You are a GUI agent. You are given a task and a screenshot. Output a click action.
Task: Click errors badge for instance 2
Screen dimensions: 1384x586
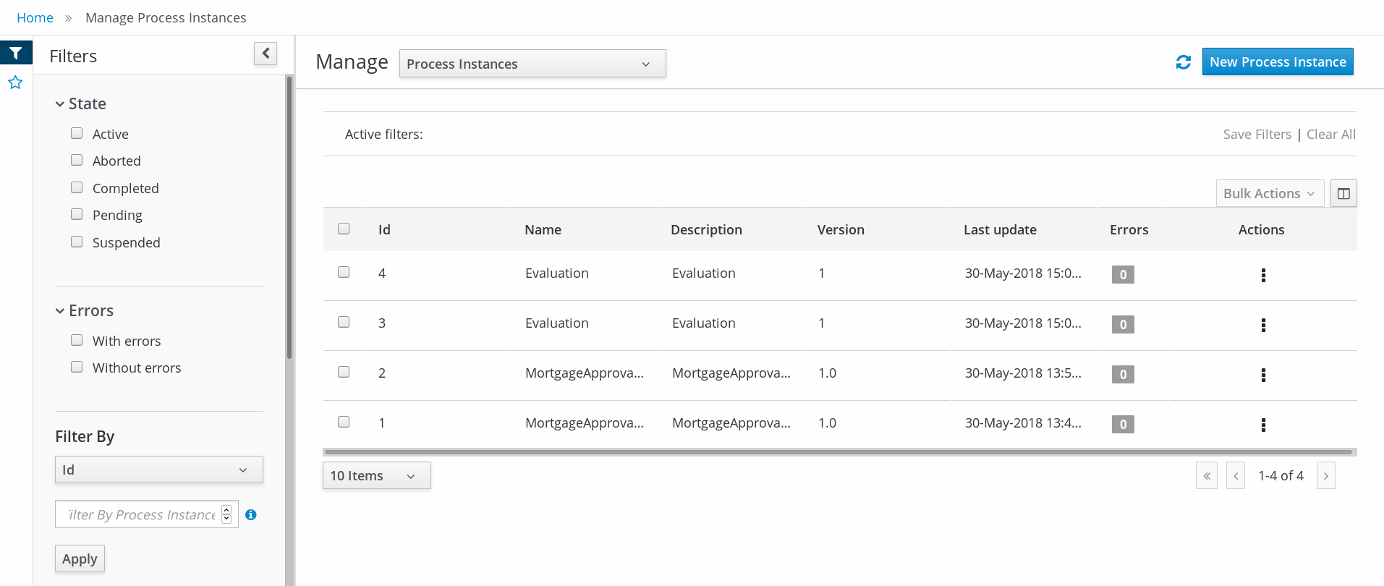tap(1123, 375)
